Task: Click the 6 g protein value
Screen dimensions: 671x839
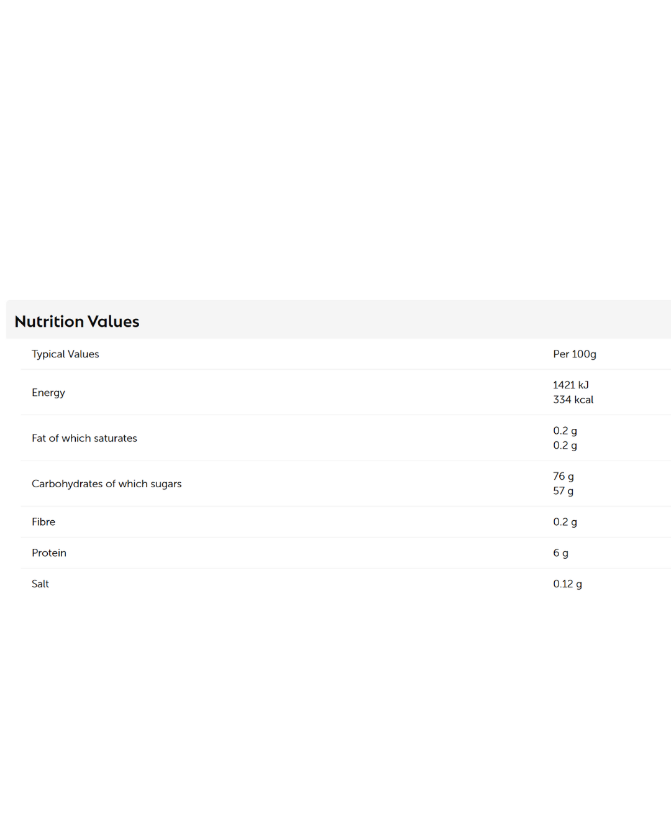Action: 560,553
